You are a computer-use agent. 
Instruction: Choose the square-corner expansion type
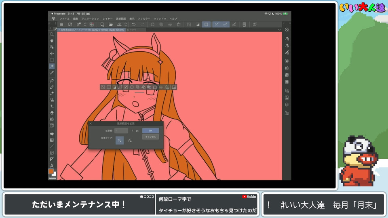click(120, 140)
